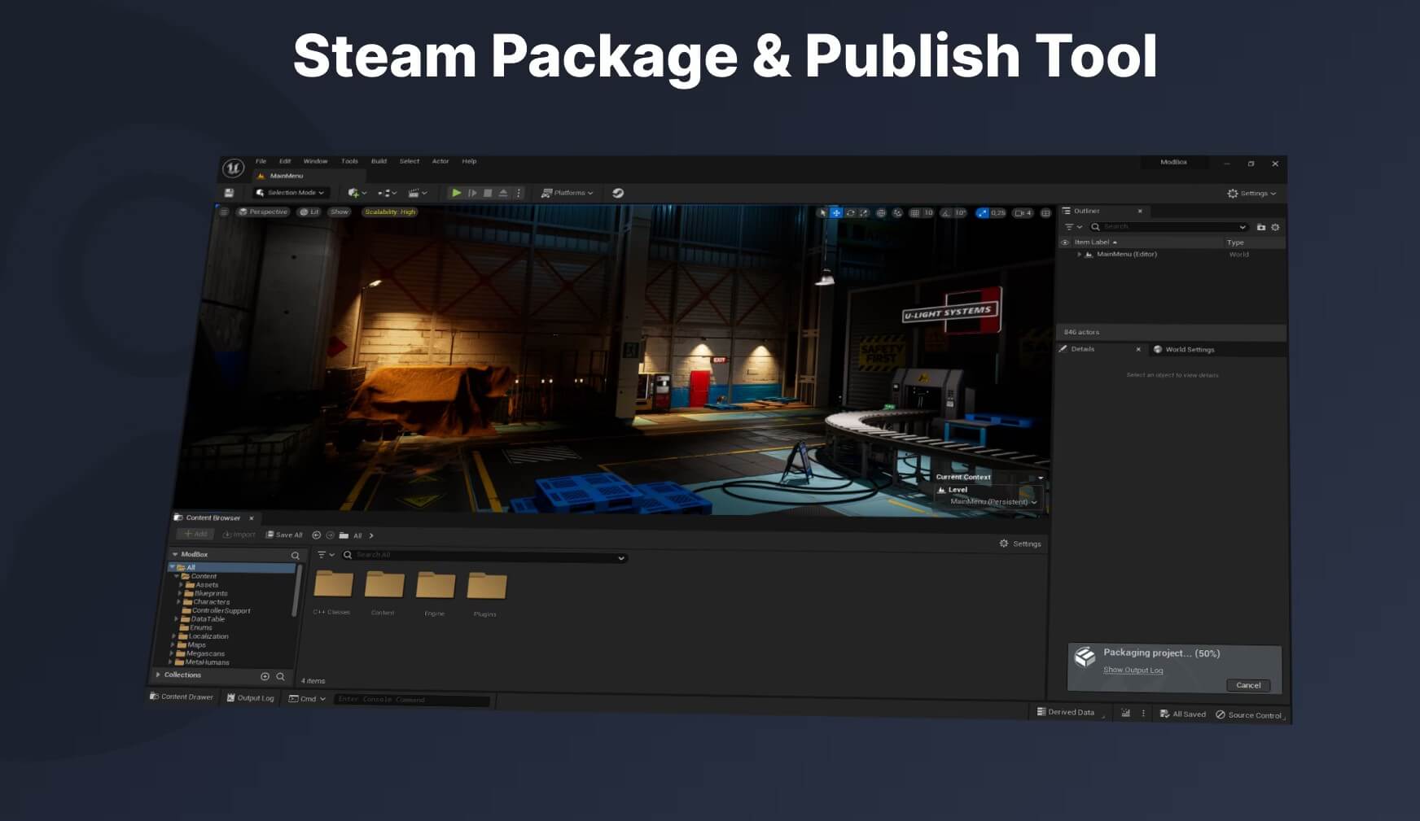Click Show Output Log link
The width and height of the screenshot is (1420, 821).
tap(1133, 670)
